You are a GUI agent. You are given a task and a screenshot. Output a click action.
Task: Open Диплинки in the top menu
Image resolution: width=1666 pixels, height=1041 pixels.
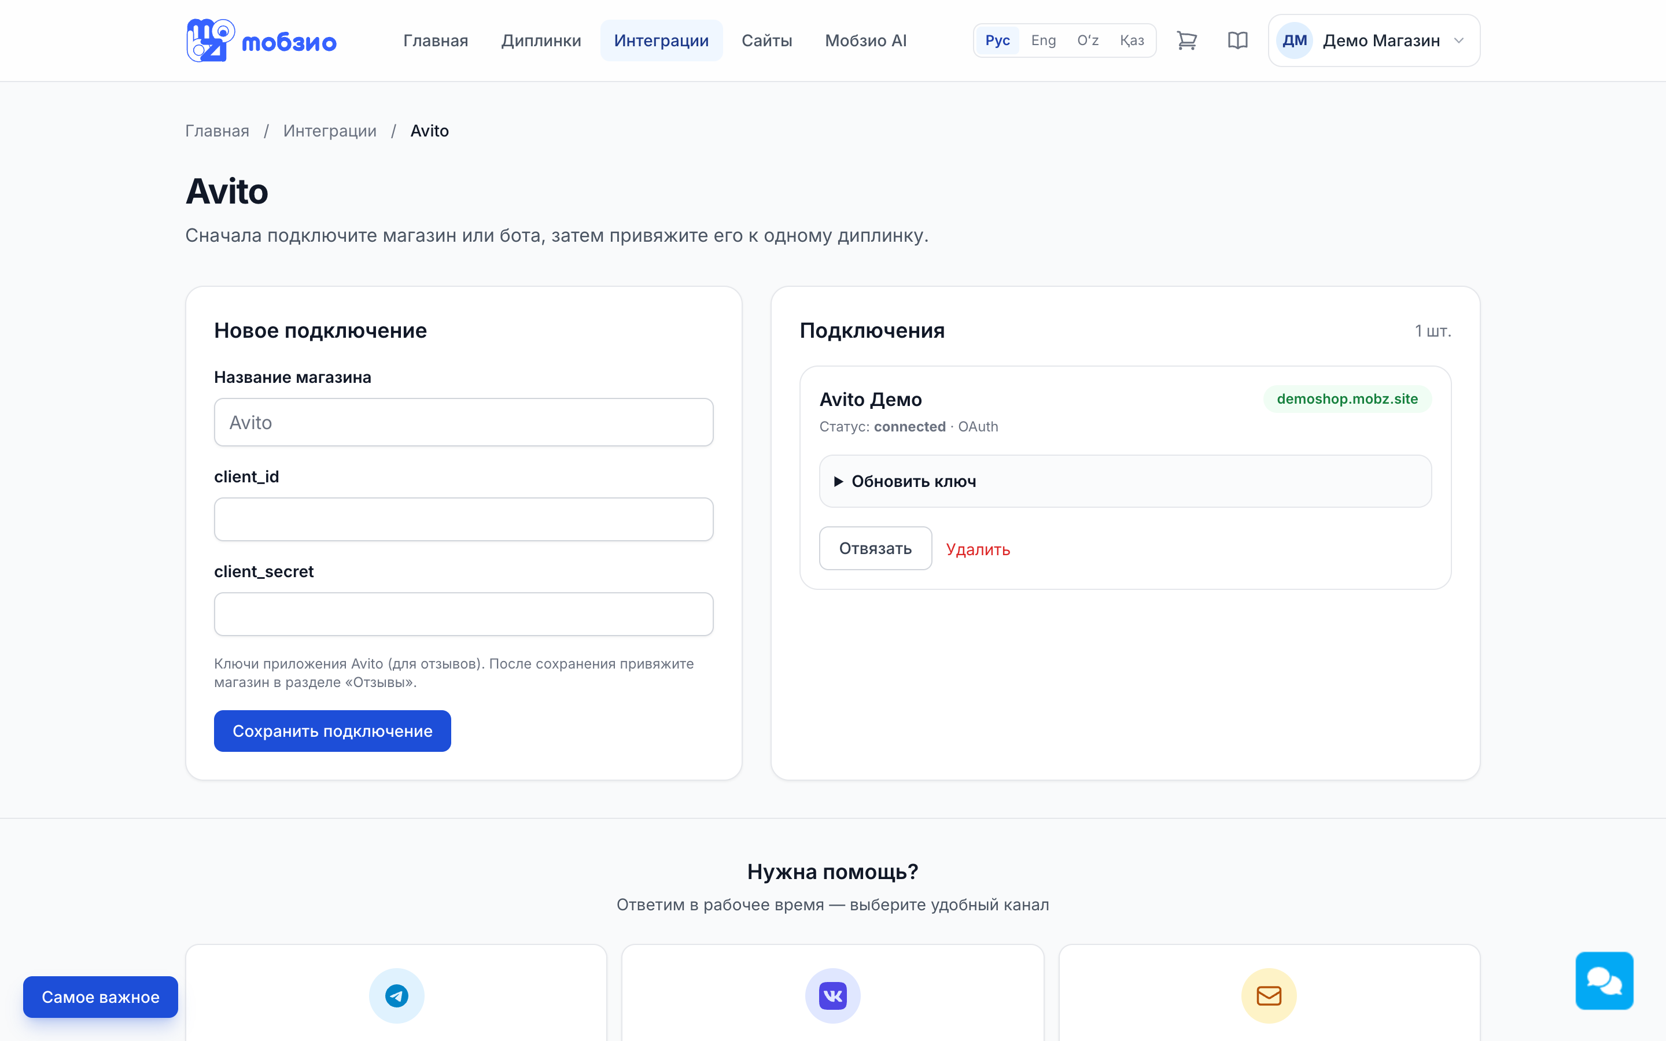(541, 40)
